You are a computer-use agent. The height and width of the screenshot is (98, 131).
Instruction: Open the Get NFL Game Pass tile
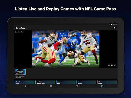(x=25, y=82)
